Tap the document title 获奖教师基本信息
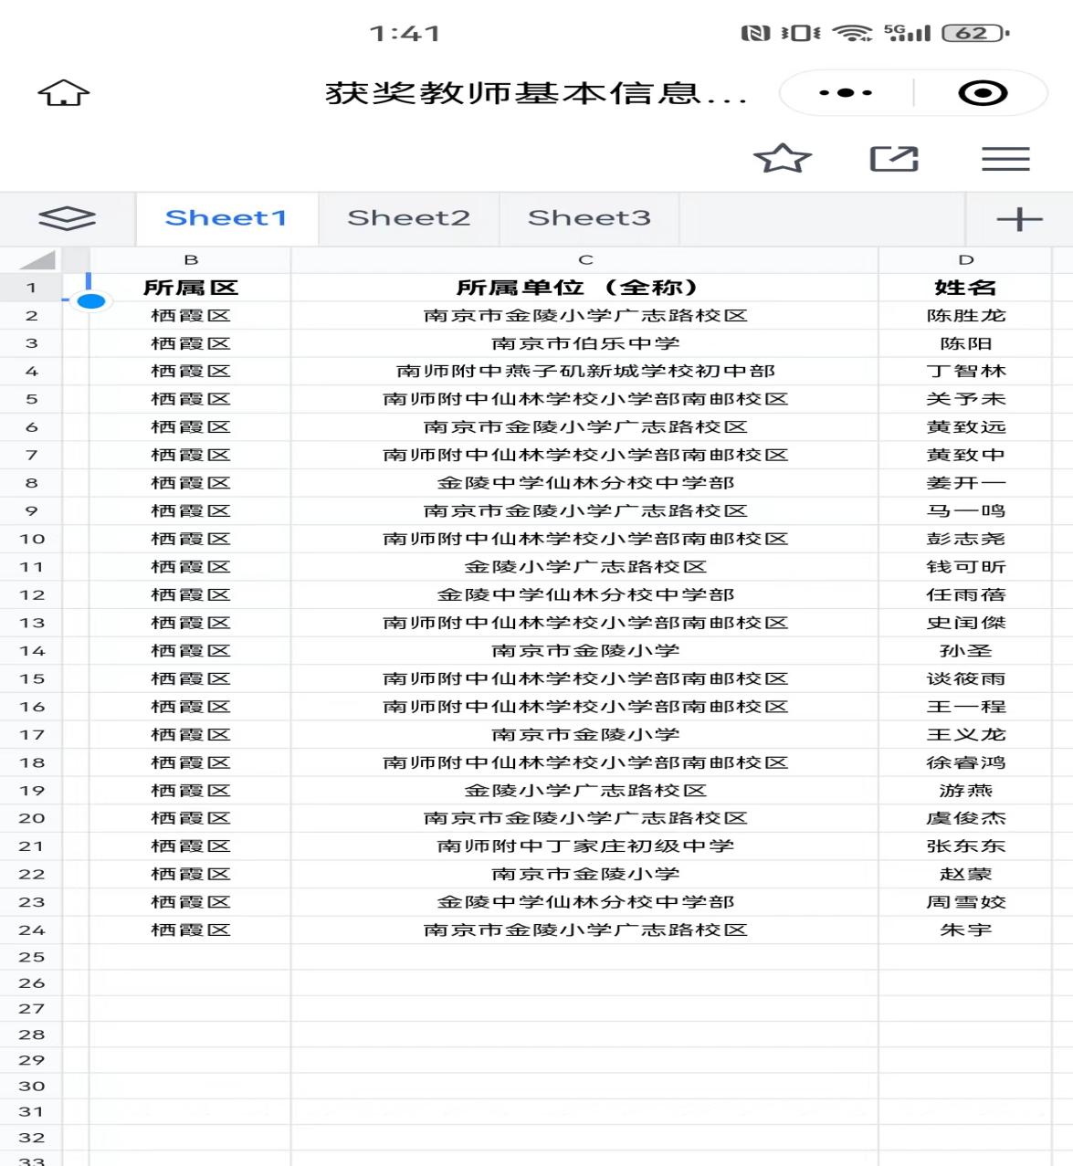1073x1166 pixels. pos(536,93)
